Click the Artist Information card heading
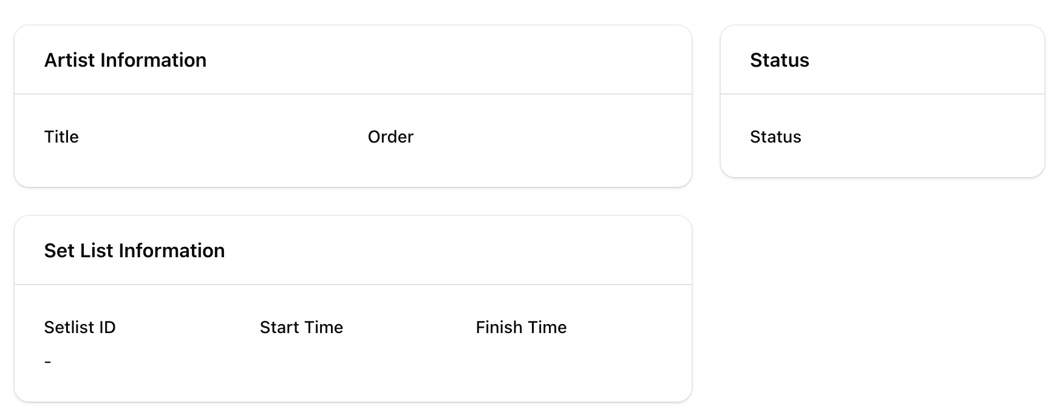This screenshot has height=415, width=1059. click(125, 60)
